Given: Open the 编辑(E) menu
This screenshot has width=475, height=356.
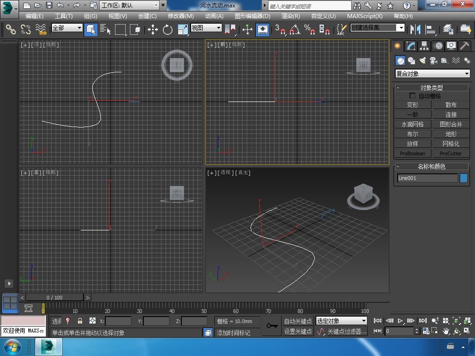Looking at the screenshot, I should tap(34, 16).
